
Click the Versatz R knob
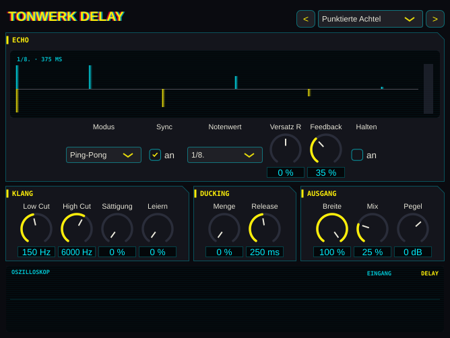click(x=286, y=149)
